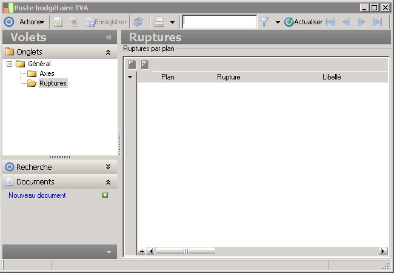Click the Plan column header
This screenshot has width=394, height=273.
168,77
